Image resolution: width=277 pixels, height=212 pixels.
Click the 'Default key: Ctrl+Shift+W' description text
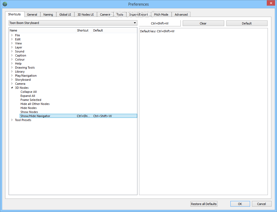(x=157, y=31)
